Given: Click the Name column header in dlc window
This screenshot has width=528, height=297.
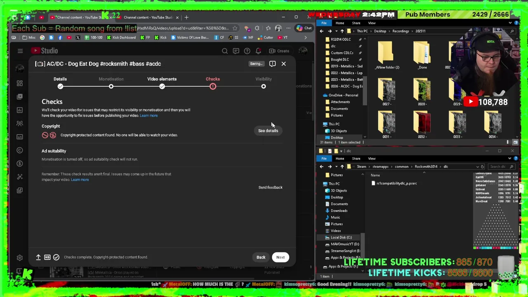Looking at the screenshot, I should click(375, 175).
